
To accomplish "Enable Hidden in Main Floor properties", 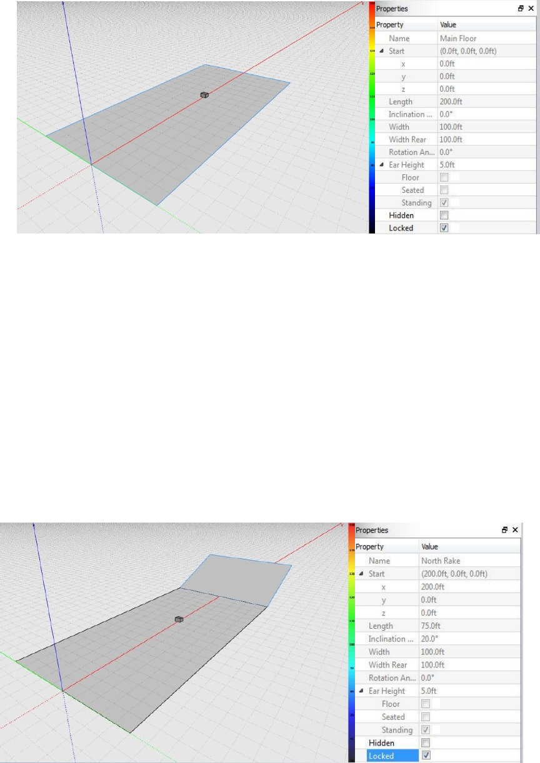I will 444,215.
